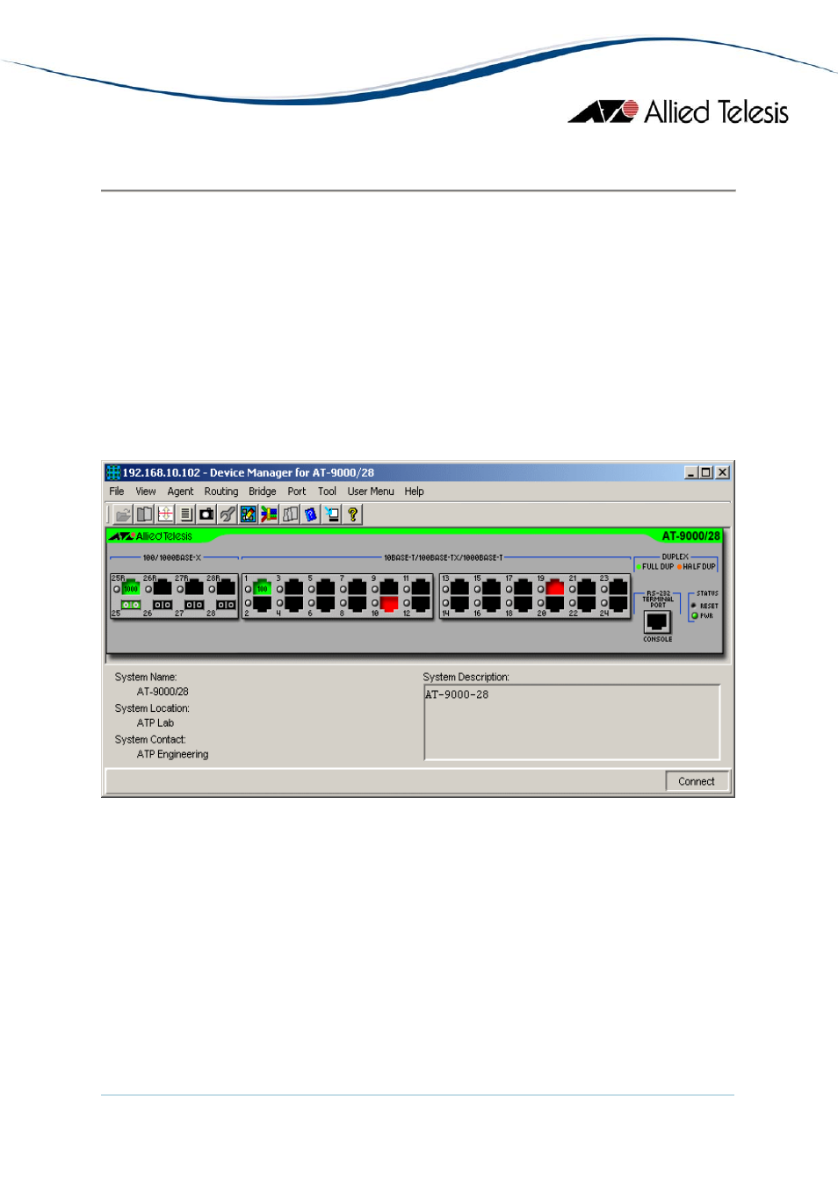This screenshot has height=1185, width=838.
Task: Select port 21 on the switch
Action: tap(586, 587)
